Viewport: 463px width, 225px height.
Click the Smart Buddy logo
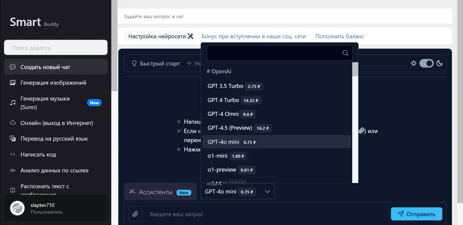(x=34, y=22)
